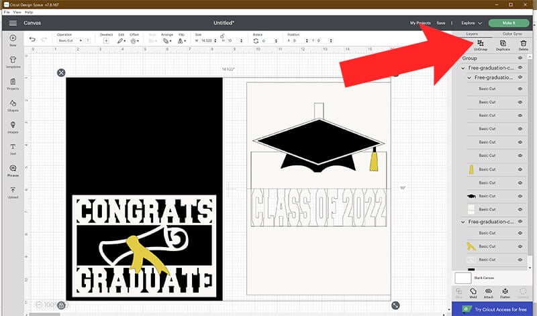Open the Upload tool

coord(13,193)
